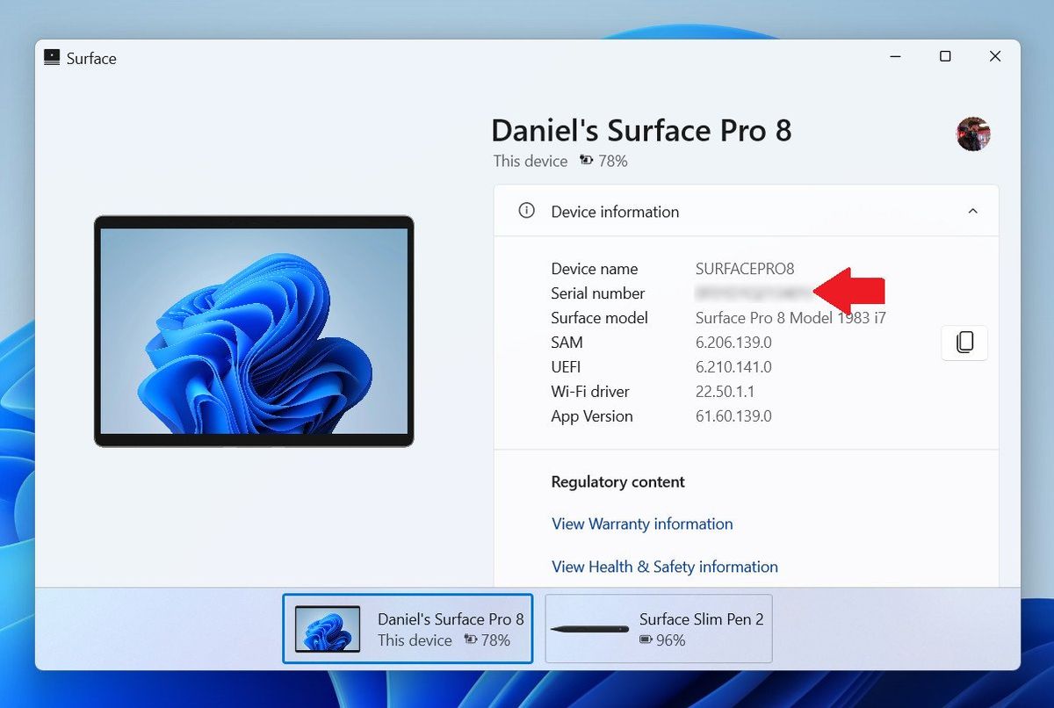Collapse the Device information section
This screenshot has height=708, width=1054.
tap(972, 211)
